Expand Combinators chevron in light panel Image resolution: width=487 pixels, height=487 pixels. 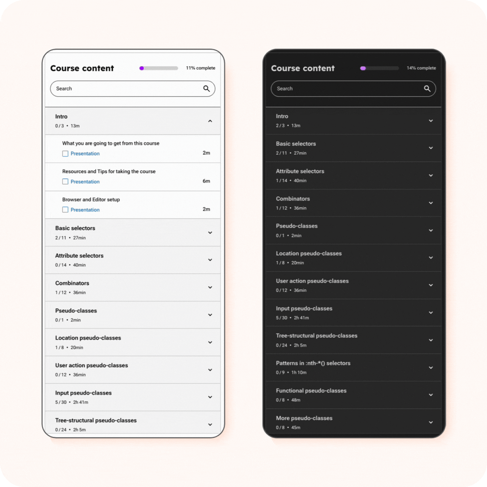pos(210,287)
